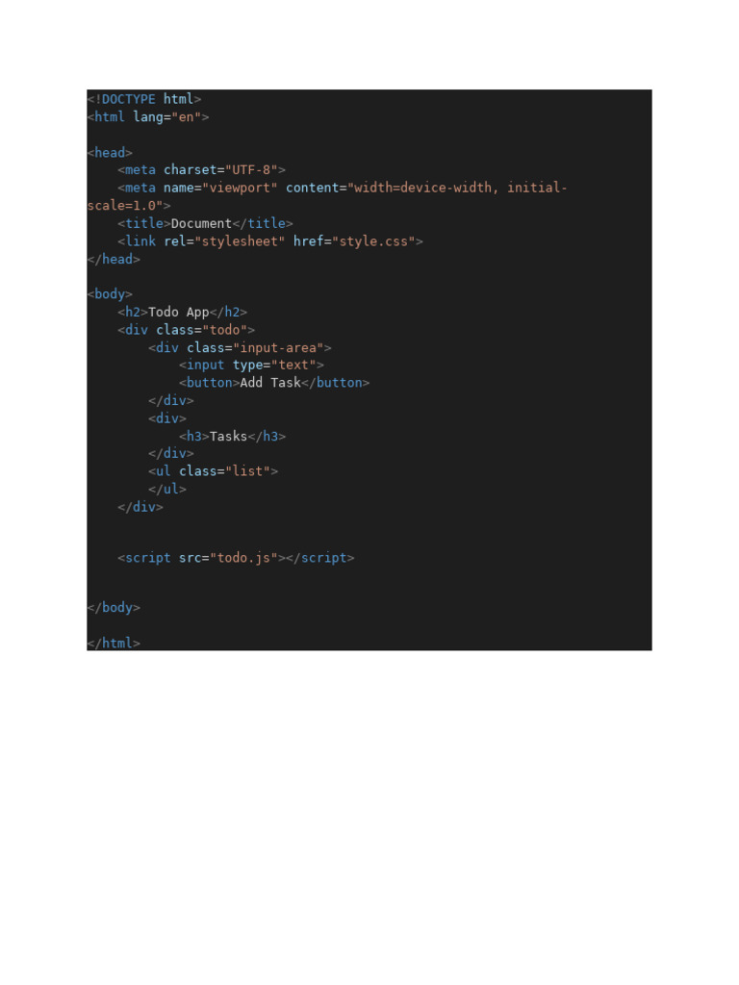Click the ul class="list" opening tag
739x985 pixels.
pyautogui.click(x=213, y=471)
